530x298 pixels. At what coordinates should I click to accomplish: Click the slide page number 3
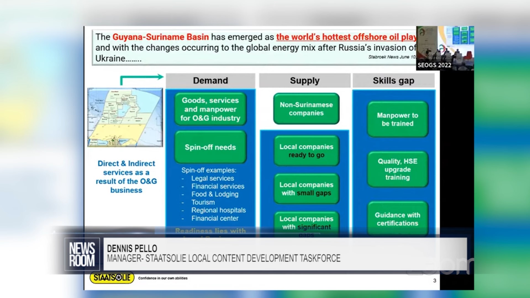tap(434, 281)
